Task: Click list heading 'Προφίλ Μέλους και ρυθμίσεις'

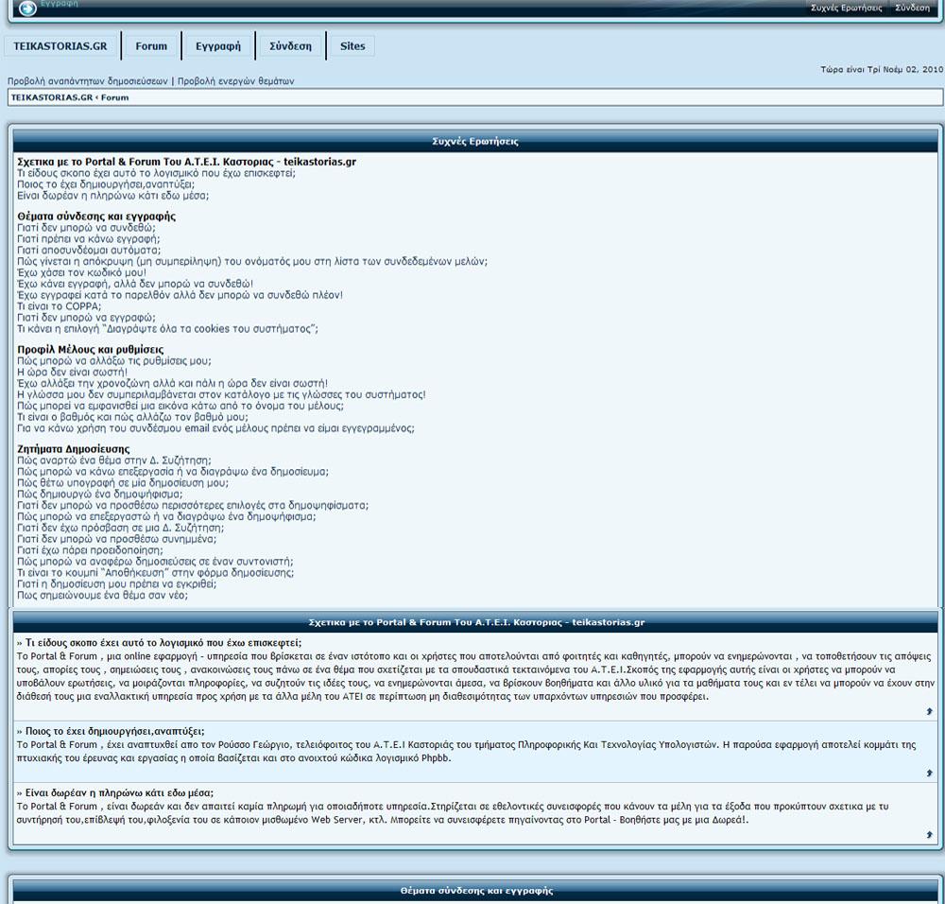Action: point(91,350)
